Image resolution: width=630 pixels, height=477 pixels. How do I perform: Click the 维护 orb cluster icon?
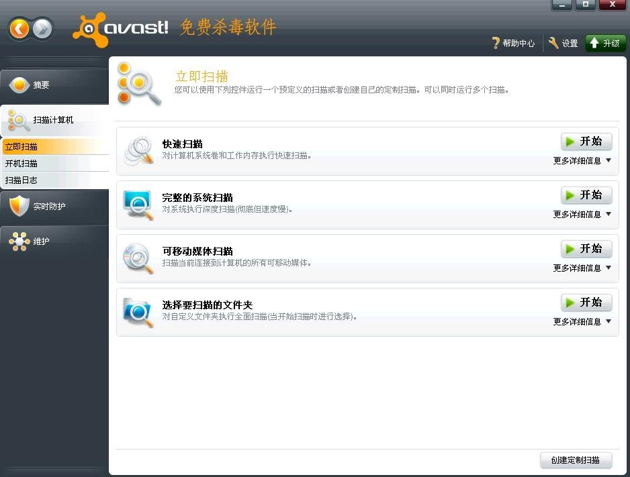point(19,241)
